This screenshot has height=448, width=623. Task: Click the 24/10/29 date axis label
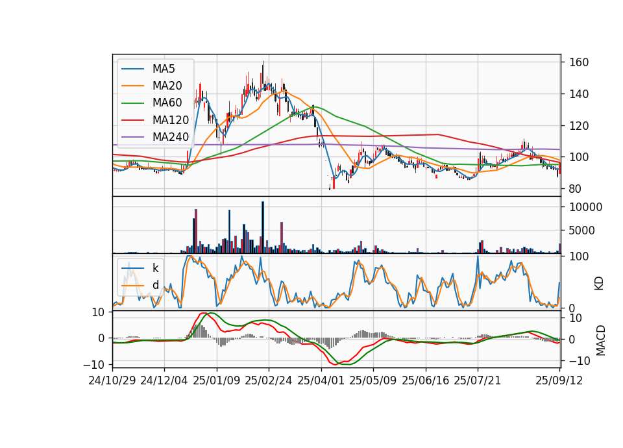pos(112,380)
